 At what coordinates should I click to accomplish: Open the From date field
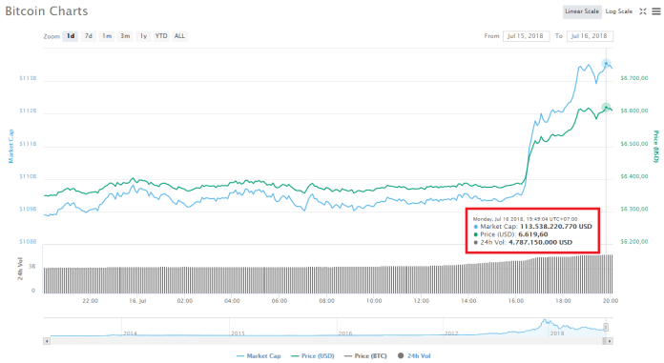tap(526, 36)
